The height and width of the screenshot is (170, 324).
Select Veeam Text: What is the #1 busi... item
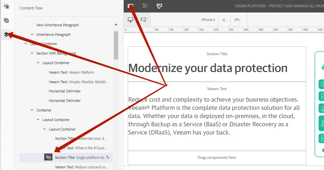[x=81, y=148]
